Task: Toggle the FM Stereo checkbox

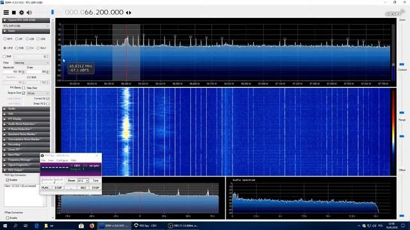Action: coord(24,88)
